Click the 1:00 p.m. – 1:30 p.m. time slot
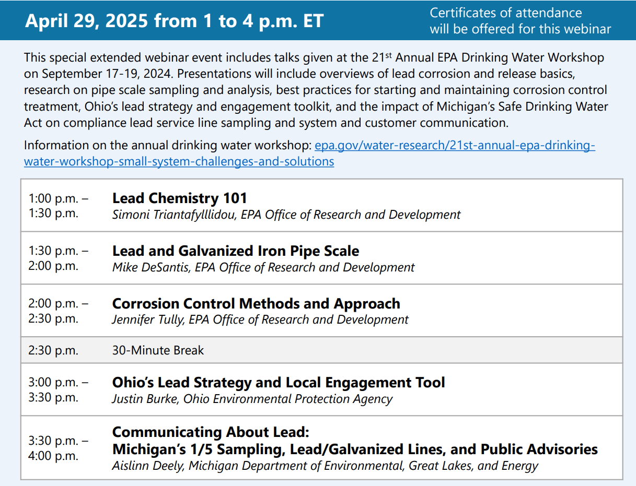The width and height of the screenshot is (636, 486). (x=59, y=206)
